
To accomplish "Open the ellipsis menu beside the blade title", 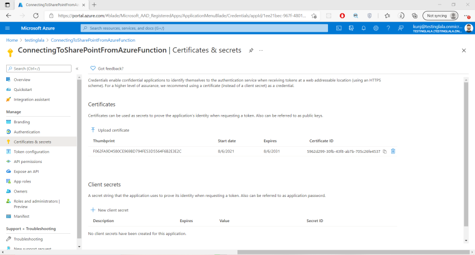I will 261,51.
